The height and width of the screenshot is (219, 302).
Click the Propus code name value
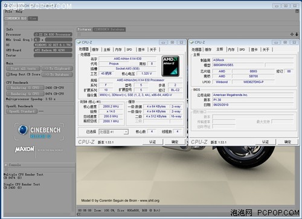point(114,63)
